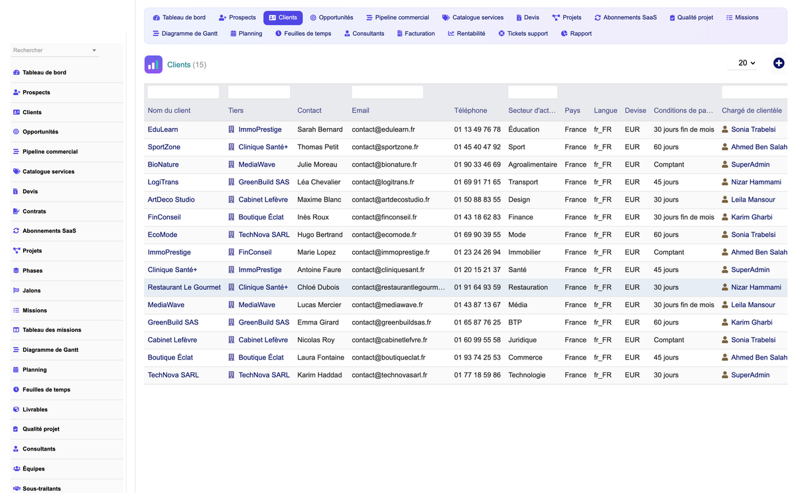Click the Nom du client filter field
This screenshot has height=493, width=796.
[x=183, y=92]
